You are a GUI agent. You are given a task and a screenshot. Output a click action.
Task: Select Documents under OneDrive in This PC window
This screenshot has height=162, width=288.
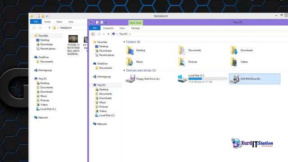click(103, 68)
